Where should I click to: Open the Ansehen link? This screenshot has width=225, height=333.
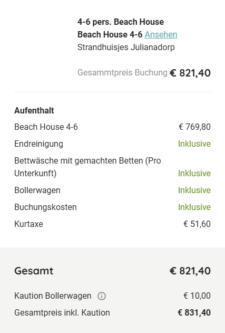pos(161,35)
